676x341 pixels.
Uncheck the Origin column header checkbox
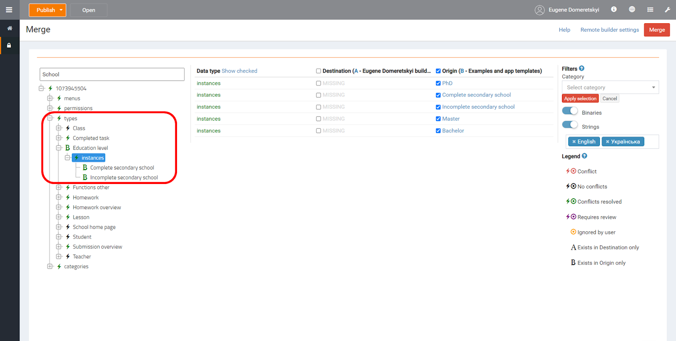(x=438, y=71)
